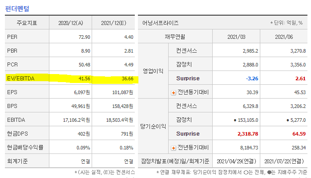
Task: Click announcement date 2021/04/29(연결)
Action: pyautogui.click(x=236, y=161)
